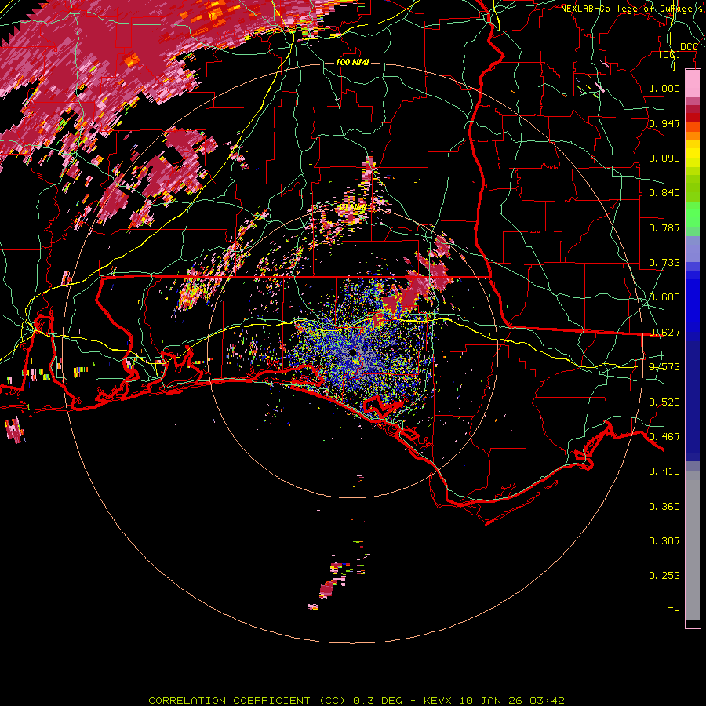Select the 0.253 scale value
The image size is (706, 706).
[664, 576]
